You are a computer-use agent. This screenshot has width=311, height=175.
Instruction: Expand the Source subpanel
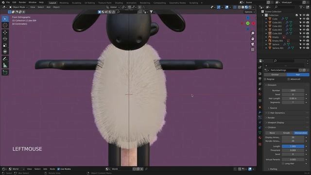(273, 108)
